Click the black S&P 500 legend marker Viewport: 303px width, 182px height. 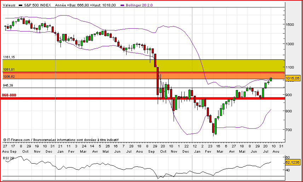click(x=21, y=5)
